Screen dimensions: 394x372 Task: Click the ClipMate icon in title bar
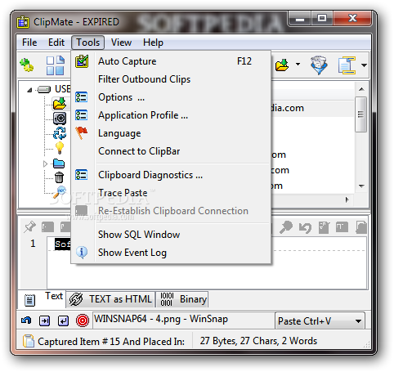pyautogui.click(x=23, y=22)
